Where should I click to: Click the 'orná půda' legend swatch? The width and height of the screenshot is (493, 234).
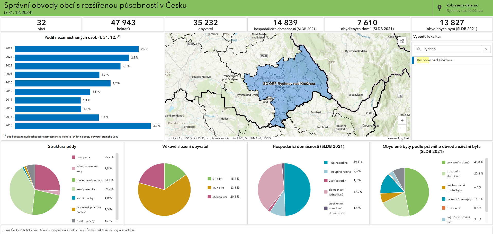[74, 157]
